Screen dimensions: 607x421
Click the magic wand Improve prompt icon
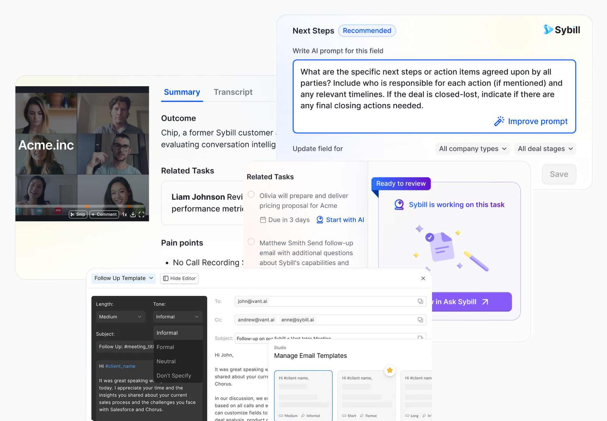coord(499,121)
